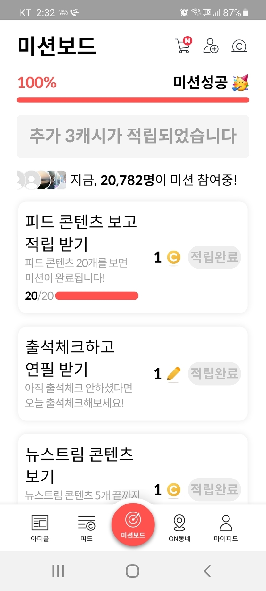Tap 적립완료 button for feed content mission
Screen dimensions: 266x591
tap(214, 257)
